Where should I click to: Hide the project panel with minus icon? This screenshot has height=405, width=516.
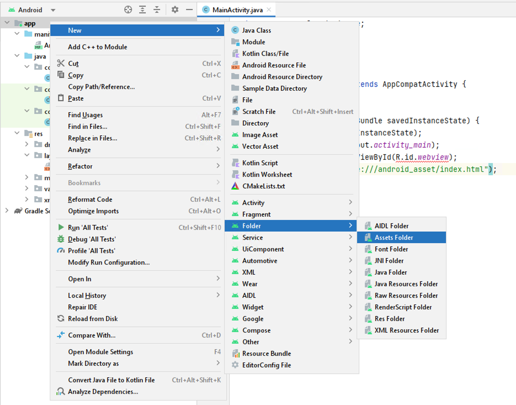(189, 10)
